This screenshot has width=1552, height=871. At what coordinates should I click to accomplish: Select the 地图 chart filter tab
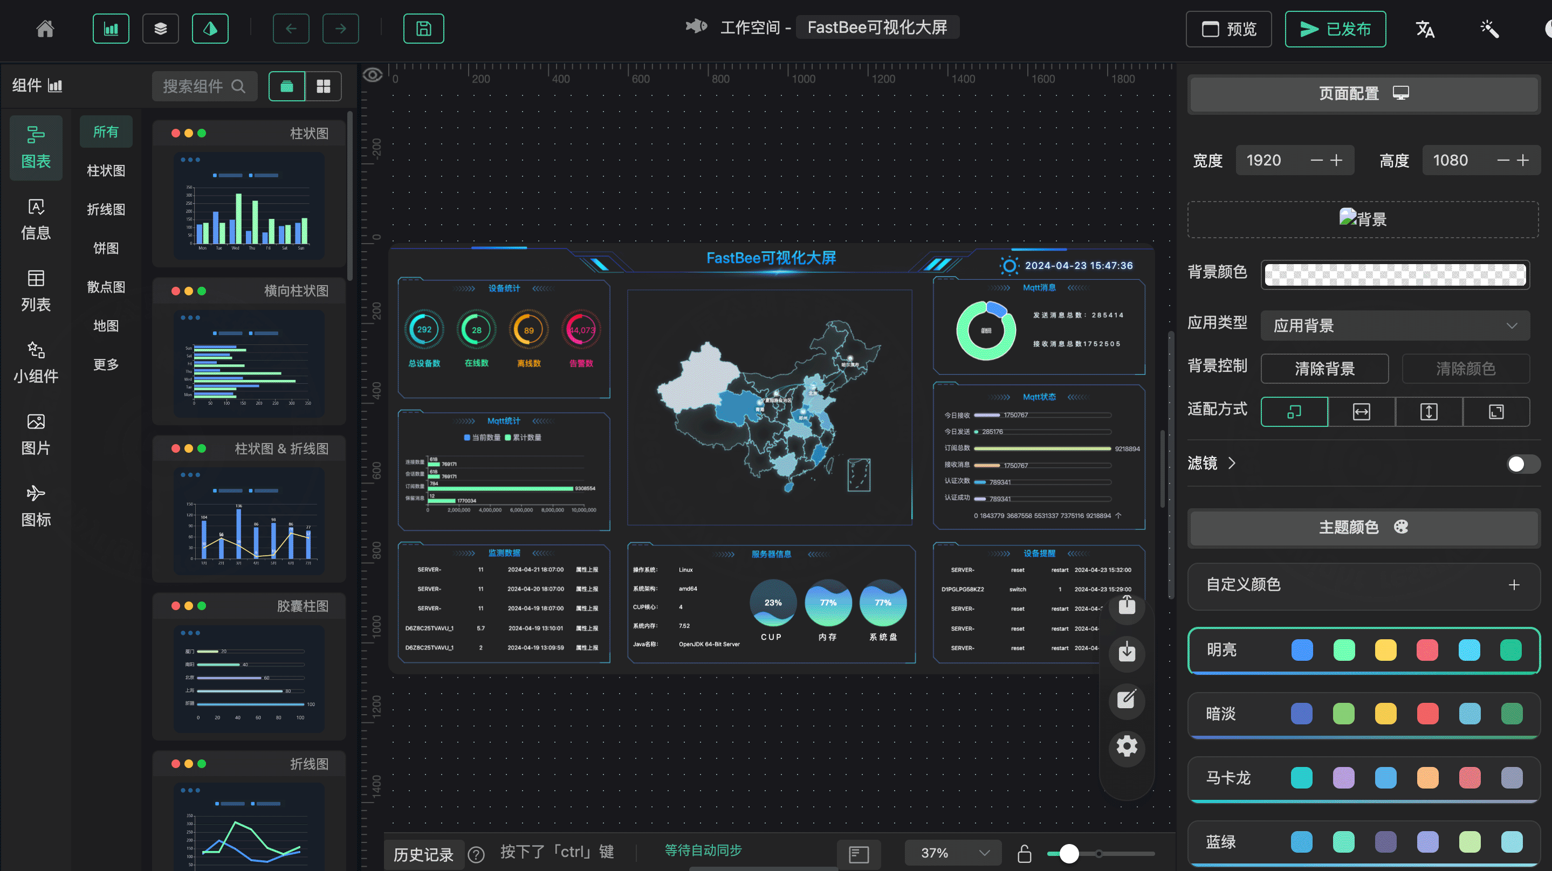click(x=106, y=326)
